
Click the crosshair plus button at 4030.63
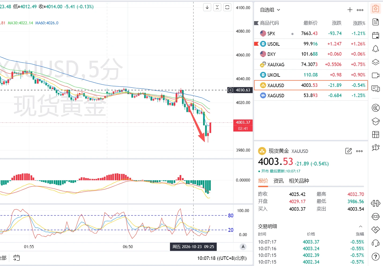[x=230, y=90]
